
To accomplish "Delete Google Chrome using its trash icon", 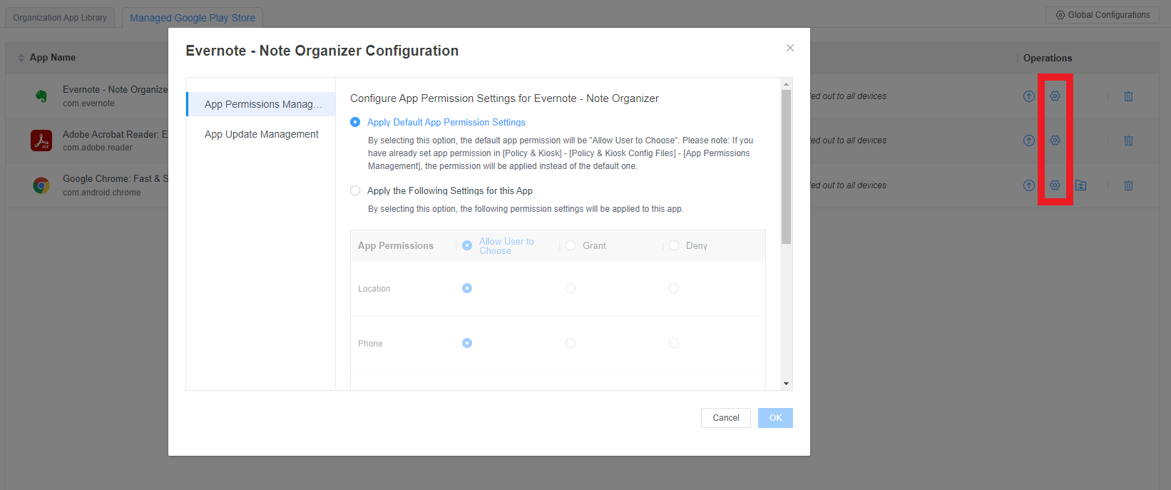I will [1128, 185].
